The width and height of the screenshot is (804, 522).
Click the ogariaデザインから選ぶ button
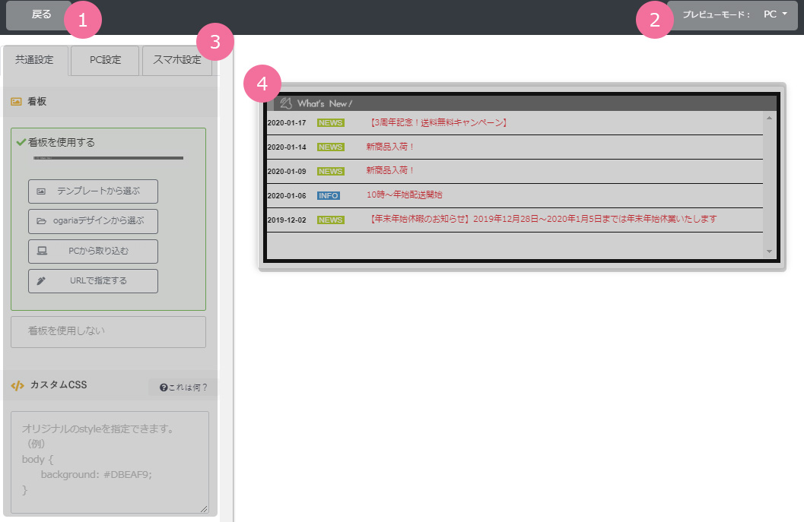click(x=93, y=221)
